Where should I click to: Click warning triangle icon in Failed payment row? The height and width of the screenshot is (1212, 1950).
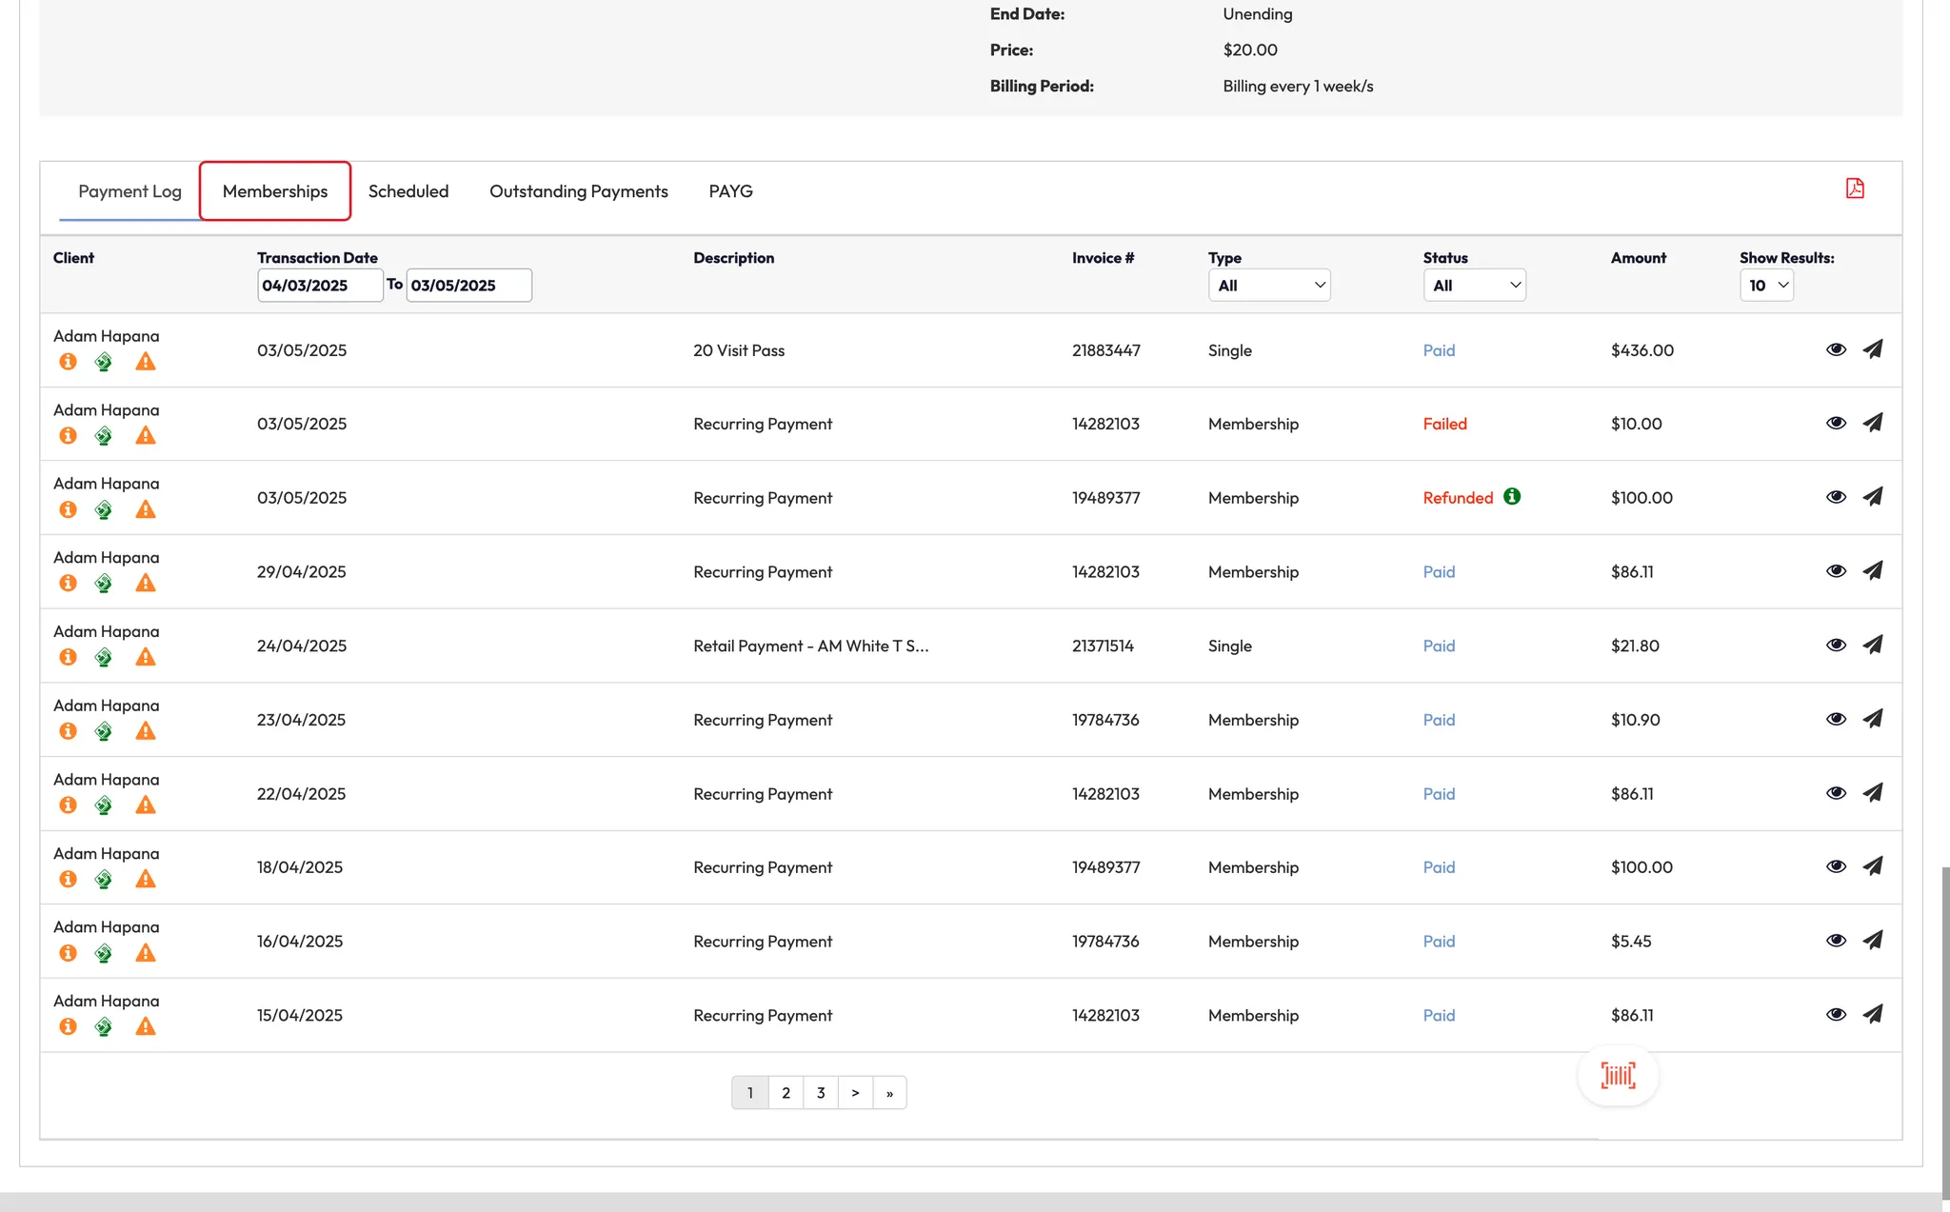[145, 436]
